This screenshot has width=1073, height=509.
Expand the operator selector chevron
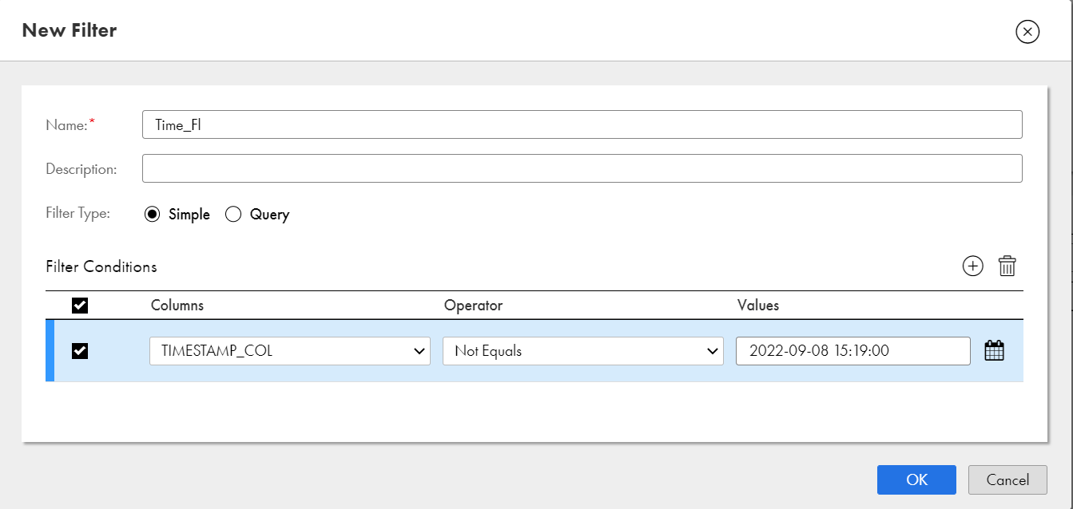pyautogui.click(x=713, y=350)
